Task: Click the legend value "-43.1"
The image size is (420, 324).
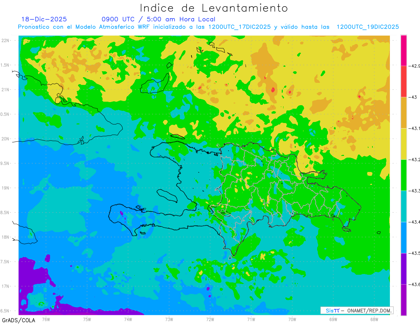Action: click(415, 128)
